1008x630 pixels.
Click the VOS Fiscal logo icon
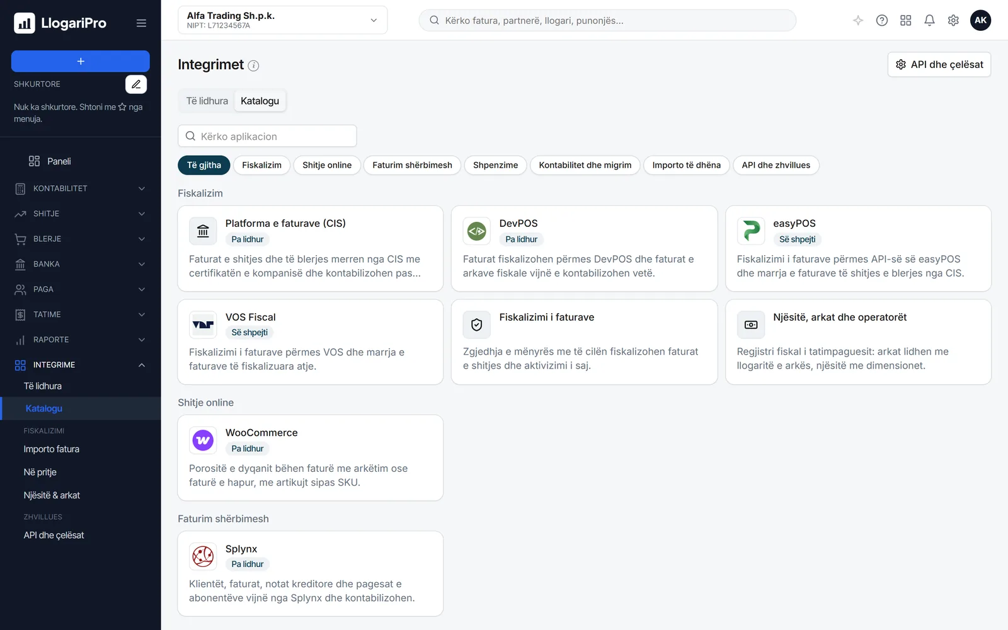point(203,325)
